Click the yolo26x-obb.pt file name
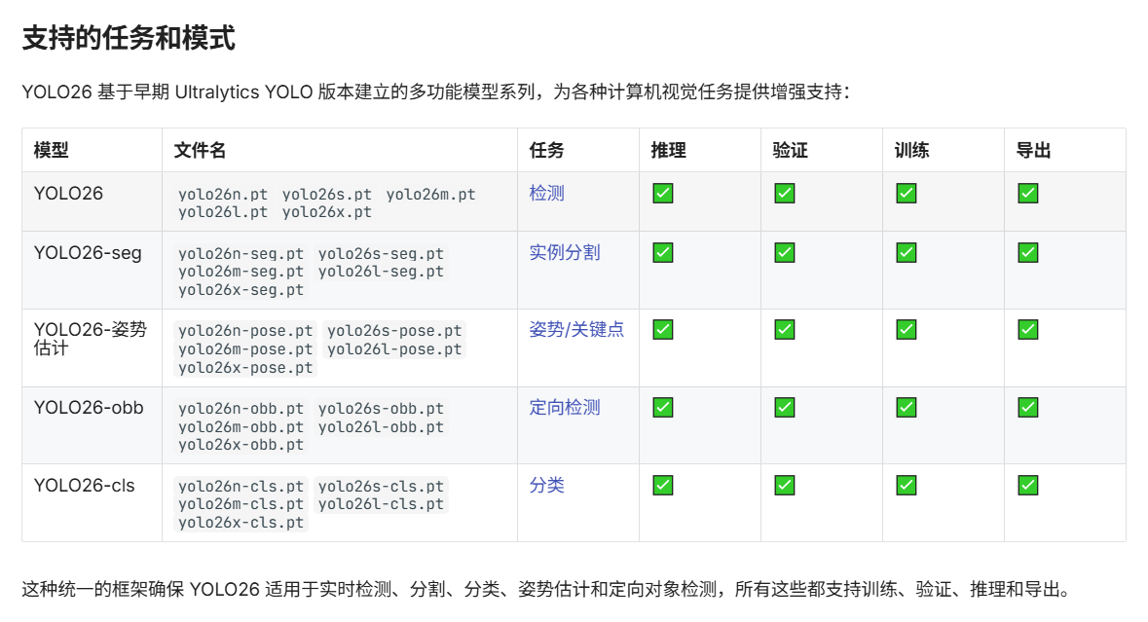The image size is (1148, 622). point(241,445)
